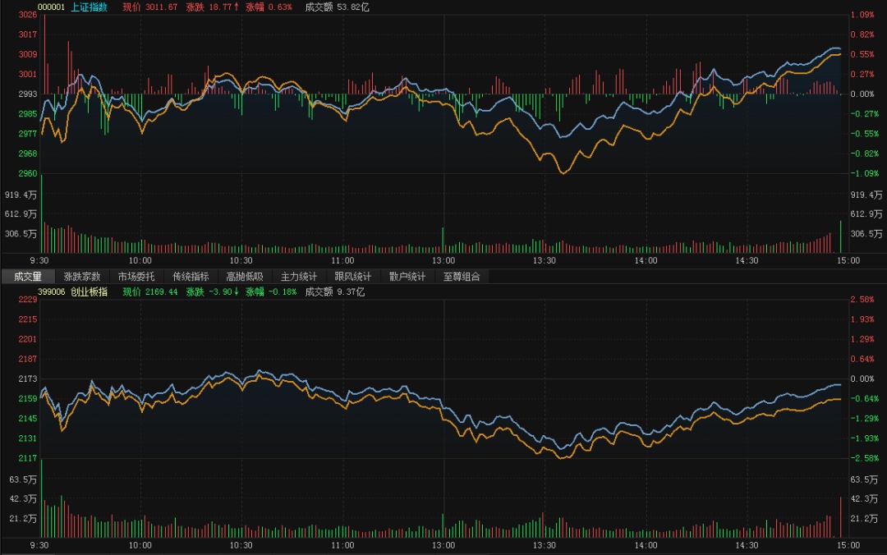
Task: Click the 成交额 53.82亿 figure
Action: point(338,7)
